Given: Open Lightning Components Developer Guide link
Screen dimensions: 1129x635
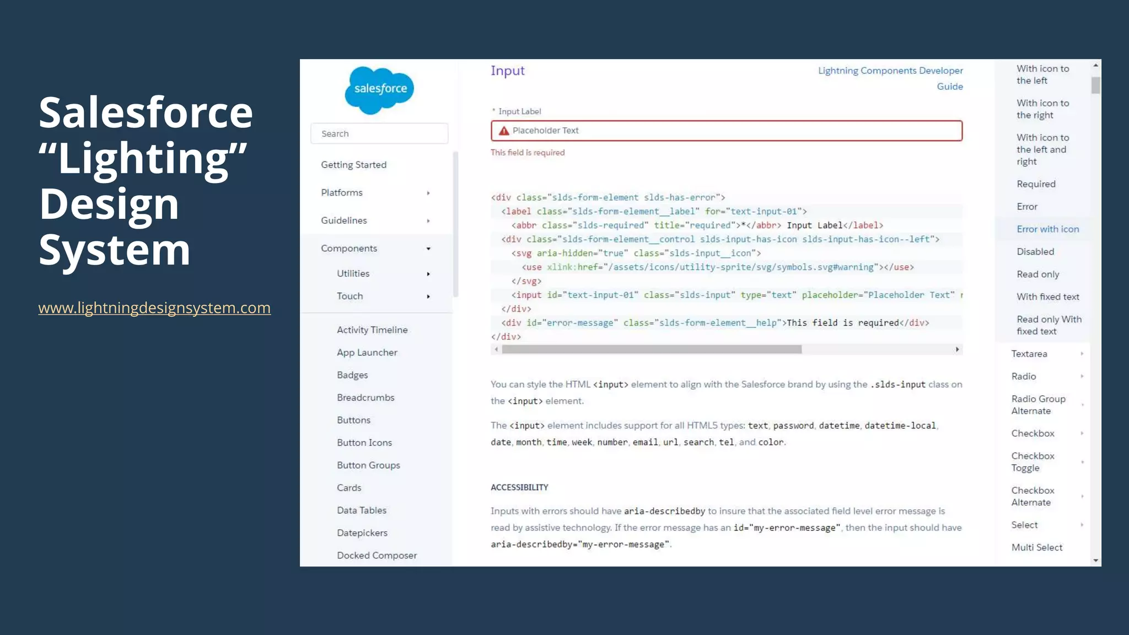Looking at the screenshot, I should [x=891, y=78].
